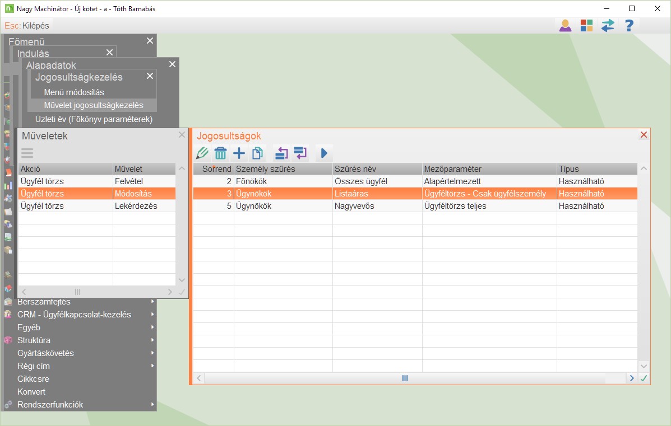Click the four colored squares icon
This screenshot has height=426, width=671.
tap(586, 26)
